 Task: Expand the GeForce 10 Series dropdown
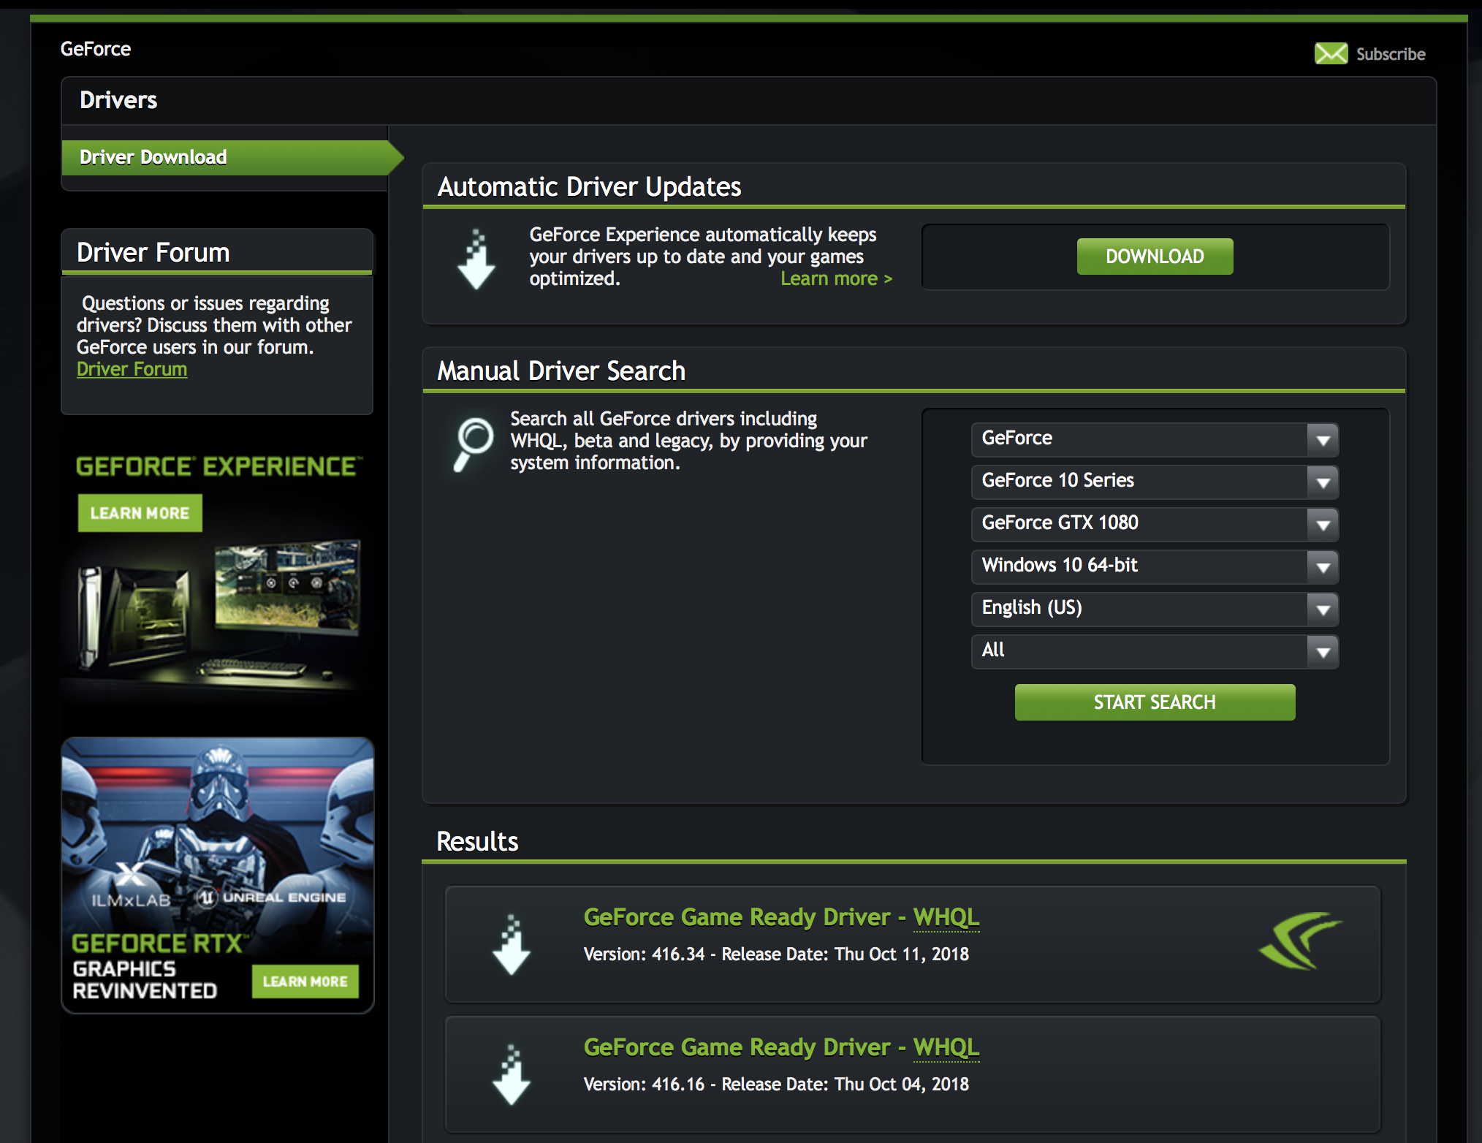click(x=1155, y=482)
